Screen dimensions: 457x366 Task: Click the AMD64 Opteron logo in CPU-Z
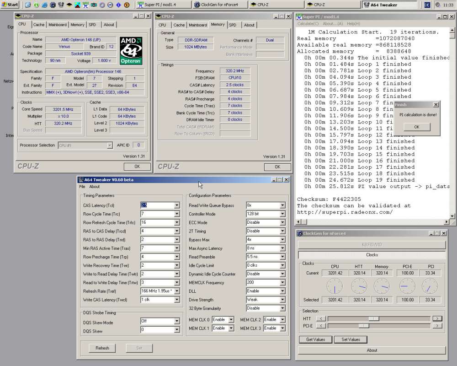131,50
